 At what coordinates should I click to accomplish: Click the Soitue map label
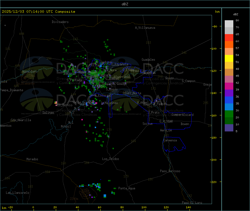pos(148,124)
